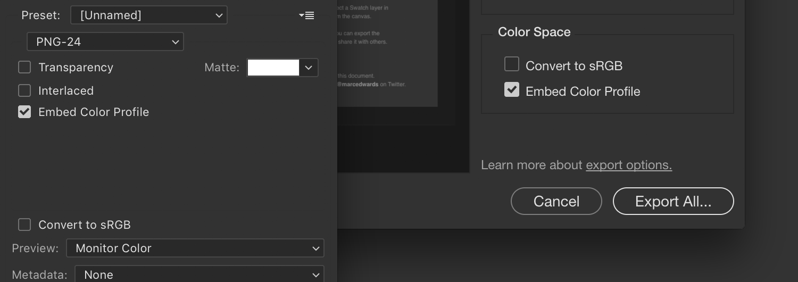Enable the Interlaced checkbox
This screenshot has width=798, height=282.
click(24, 90)
